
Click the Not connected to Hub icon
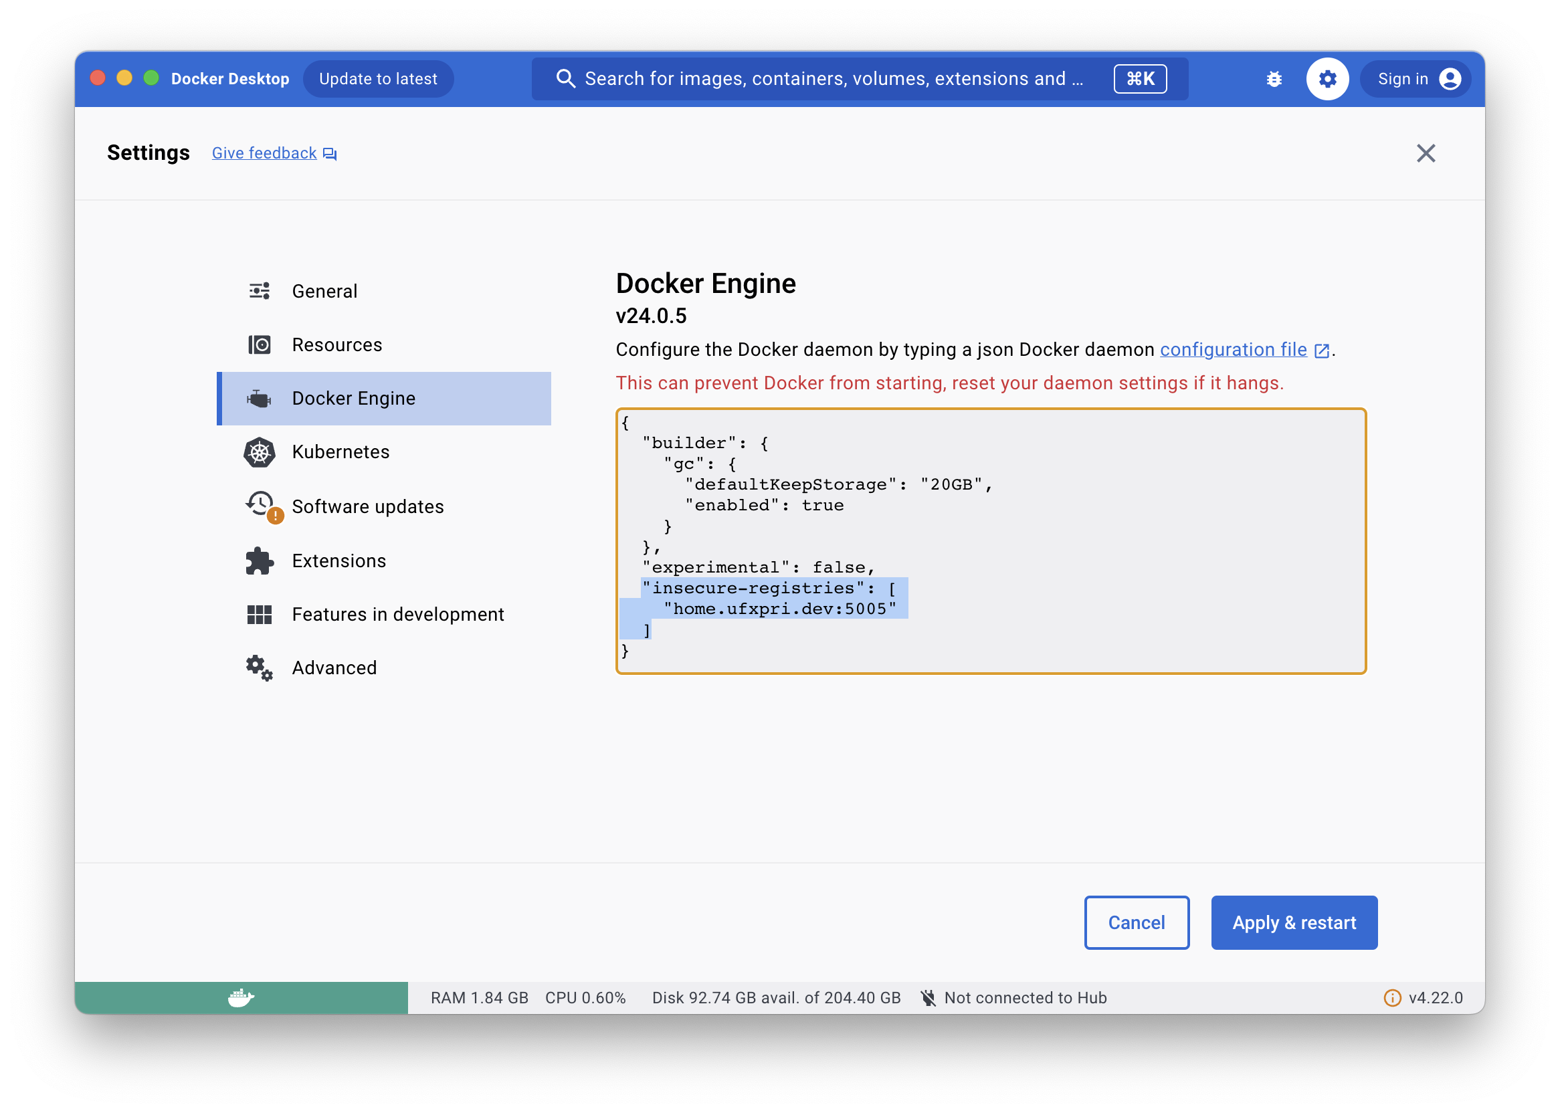(x=928, y=998)
